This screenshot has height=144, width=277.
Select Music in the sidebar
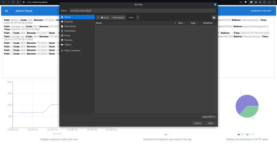77,35
